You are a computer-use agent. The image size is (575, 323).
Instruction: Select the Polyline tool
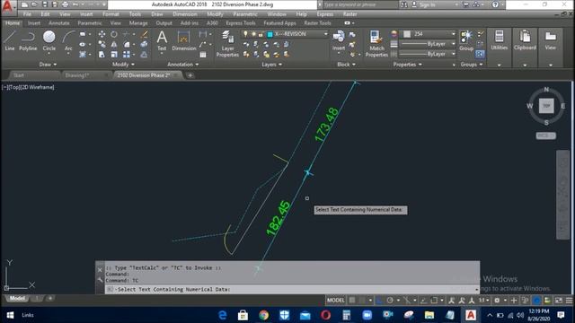point(28,40)
